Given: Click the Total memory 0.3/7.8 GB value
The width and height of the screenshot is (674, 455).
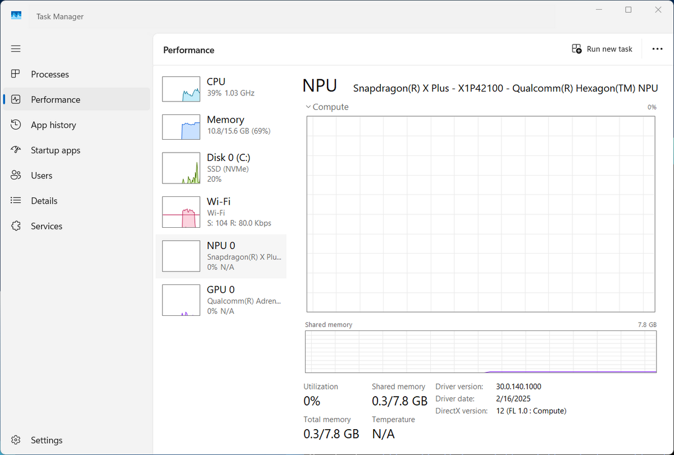Looking at the screenshot, I should pos(331,434).
